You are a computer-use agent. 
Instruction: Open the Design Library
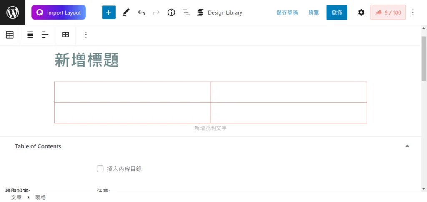(220, 12)
